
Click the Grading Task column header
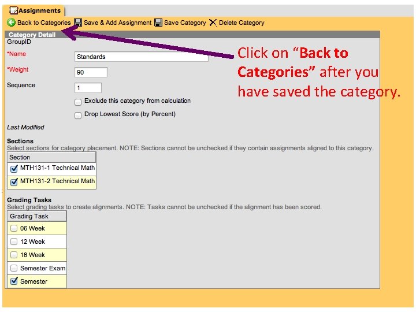click(x=37, y=216)
